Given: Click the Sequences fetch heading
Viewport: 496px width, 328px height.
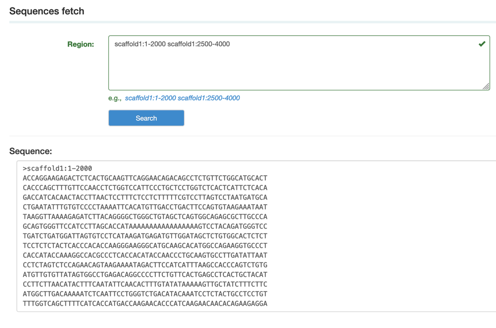Looking at the screenshot, I should click(x=46, y=11).
